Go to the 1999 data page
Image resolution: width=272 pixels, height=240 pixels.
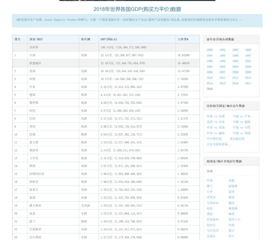[x=222, y=61]
